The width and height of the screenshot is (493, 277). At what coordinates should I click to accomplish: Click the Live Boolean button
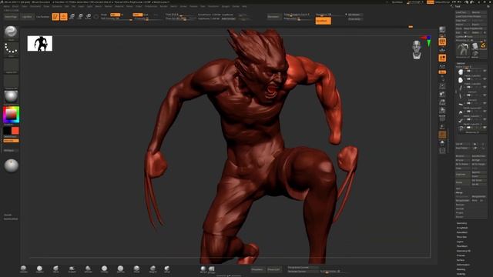click(43, 17)
